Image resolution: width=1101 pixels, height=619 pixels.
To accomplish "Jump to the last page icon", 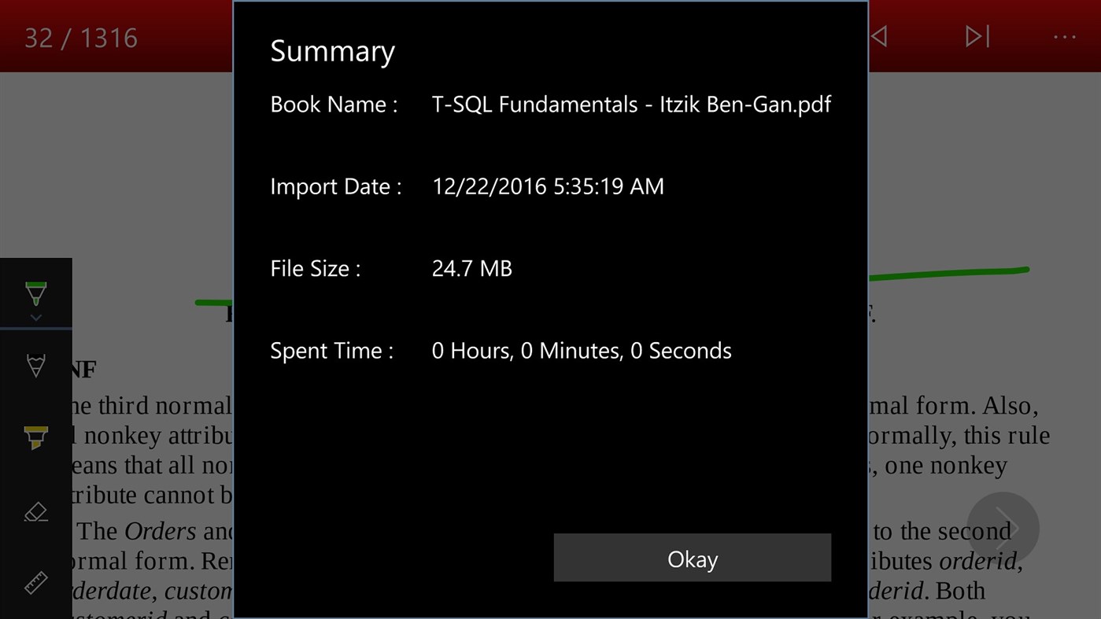I will click(976, 35).
